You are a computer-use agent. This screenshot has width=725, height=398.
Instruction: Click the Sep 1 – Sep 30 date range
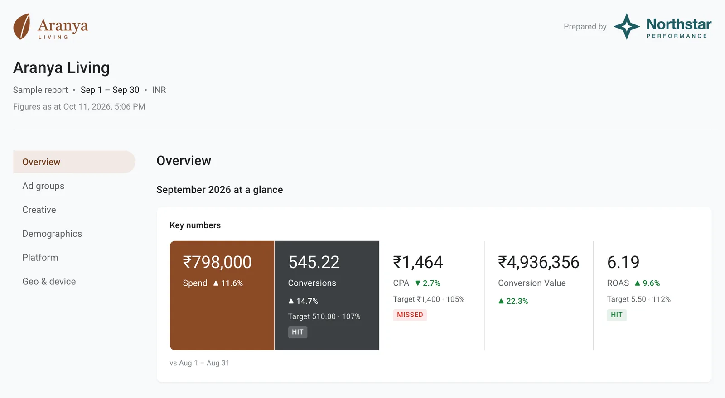coord(110,90)
